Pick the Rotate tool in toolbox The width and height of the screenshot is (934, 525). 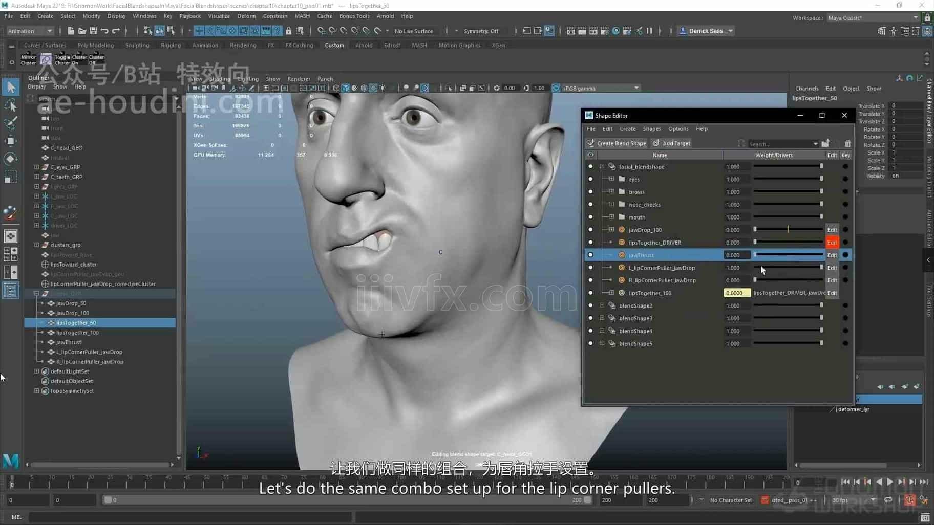(x=11, y=159)
